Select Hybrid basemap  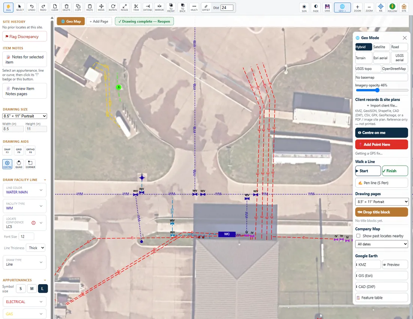click(363, 47)
